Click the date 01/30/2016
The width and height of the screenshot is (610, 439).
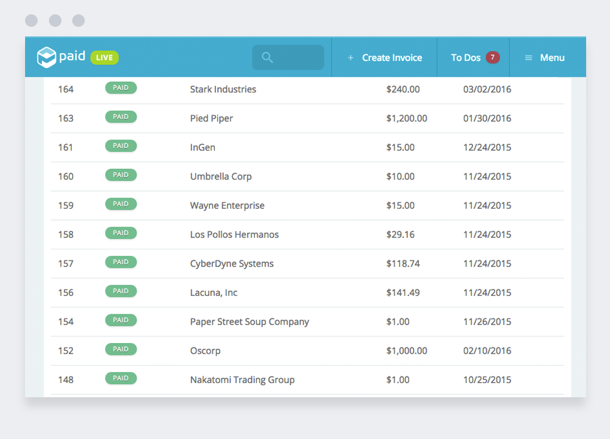(x=487, y=118)
